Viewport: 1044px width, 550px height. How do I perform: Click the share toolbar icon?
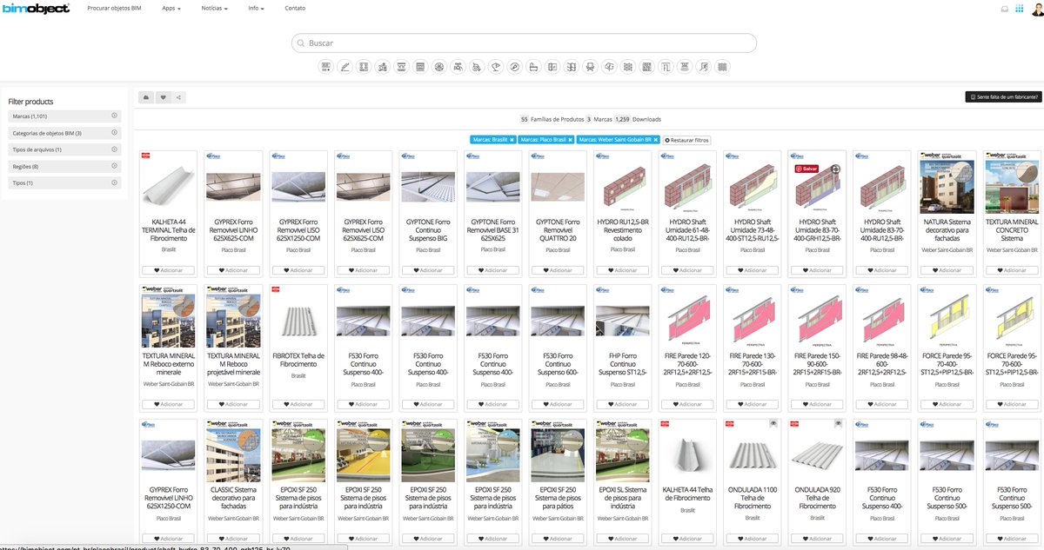[x=177, y=97]
